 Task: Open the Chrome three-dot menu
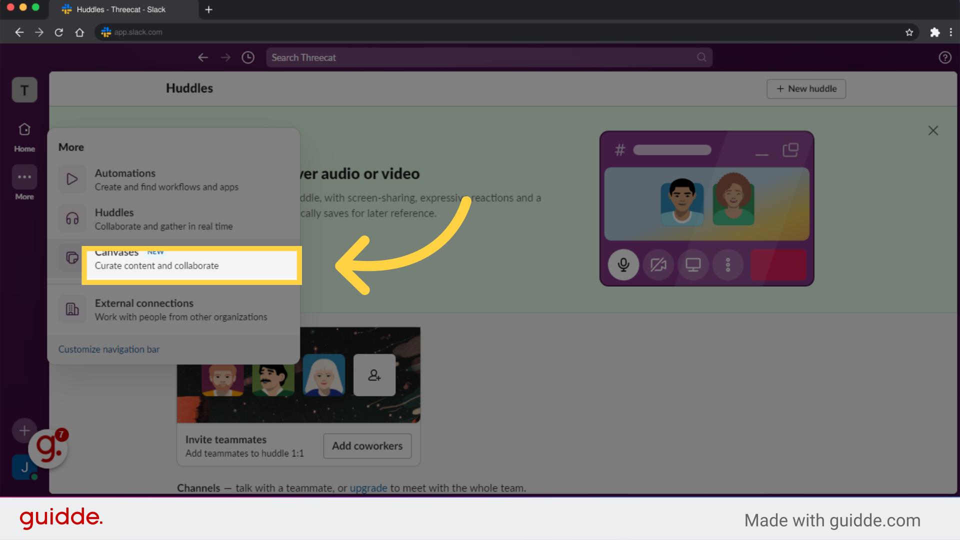point(951,32)
